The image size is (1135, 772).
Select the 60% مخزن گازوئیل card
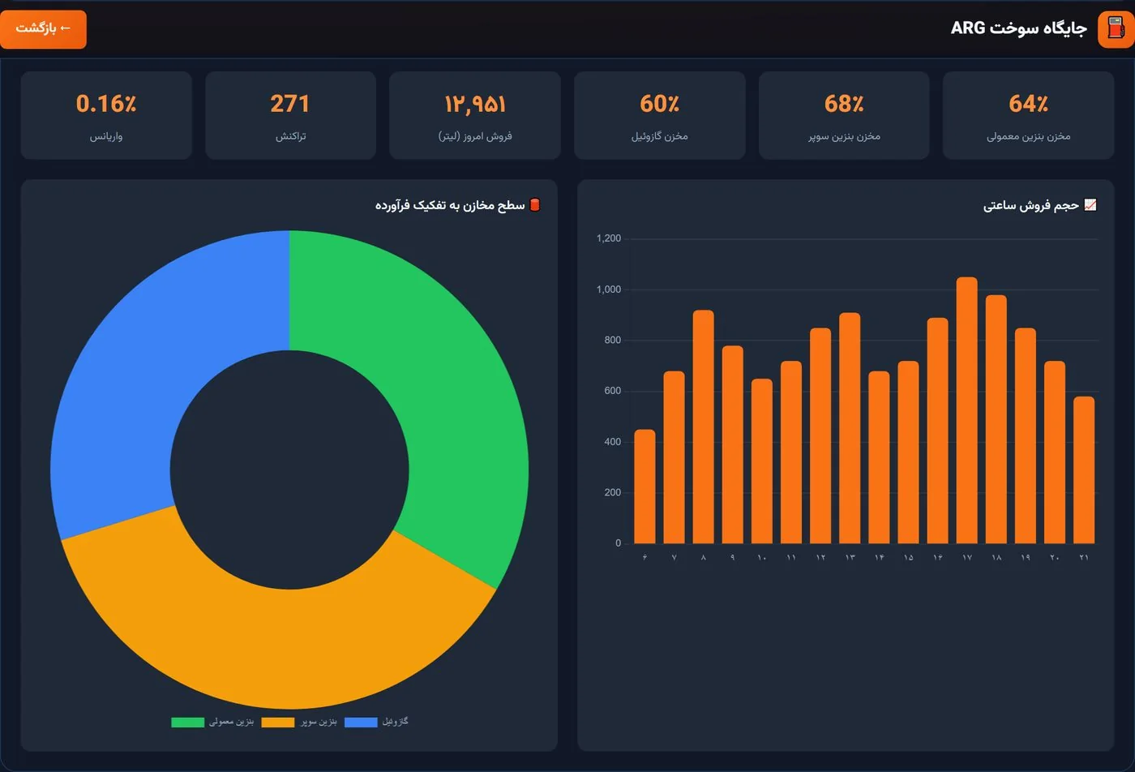point(659,115)
